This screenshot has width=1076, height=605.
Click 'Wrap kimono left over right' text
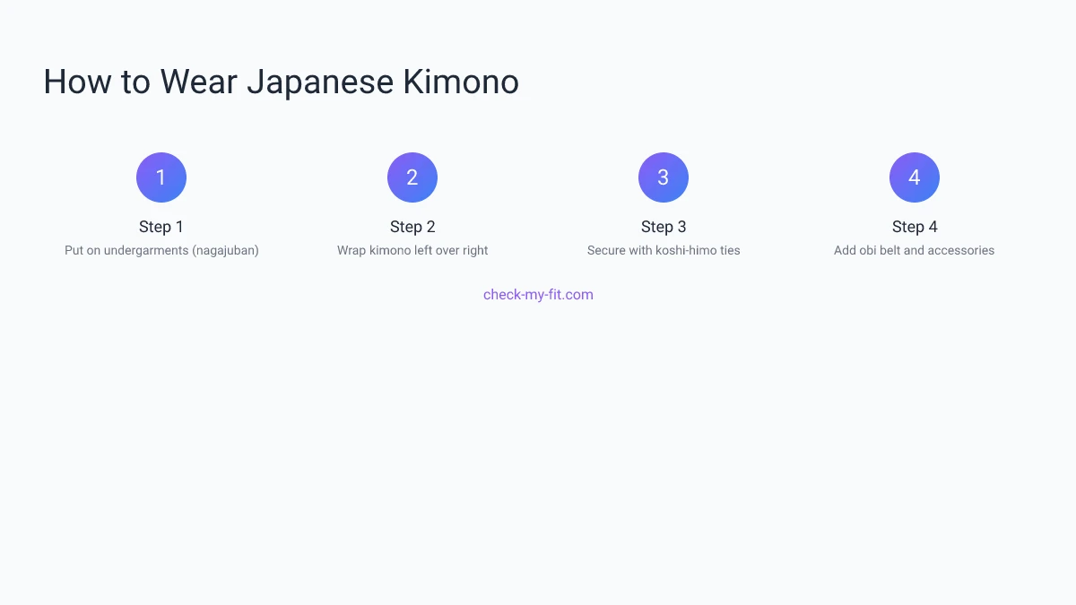[412, 250]
